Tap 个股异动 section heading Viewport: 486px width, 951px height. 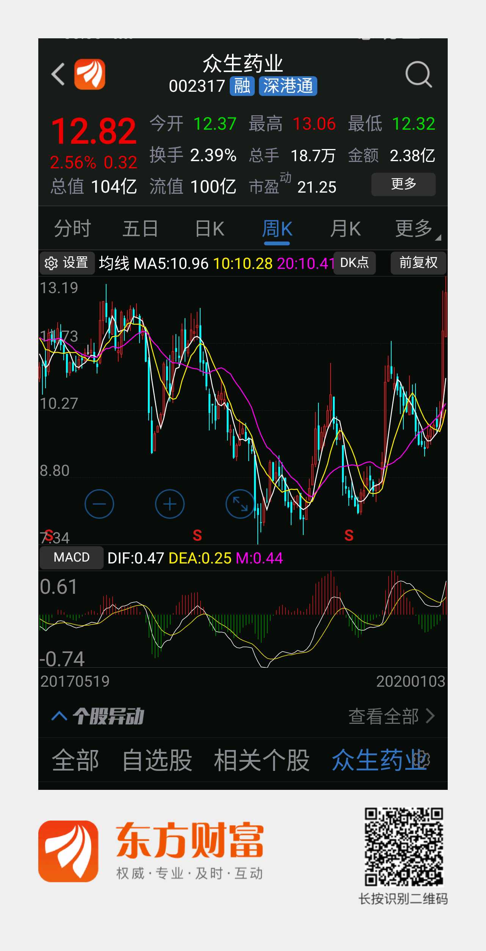[109, 716]
